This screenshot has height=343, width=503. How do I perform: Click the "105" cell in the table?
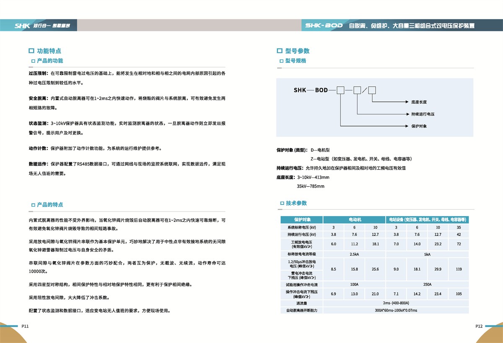459,294
